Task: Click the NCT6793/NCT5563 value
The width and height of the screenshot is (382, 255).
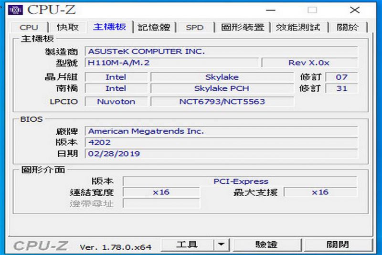Action: pyautogui.click(x=222, y=102)
